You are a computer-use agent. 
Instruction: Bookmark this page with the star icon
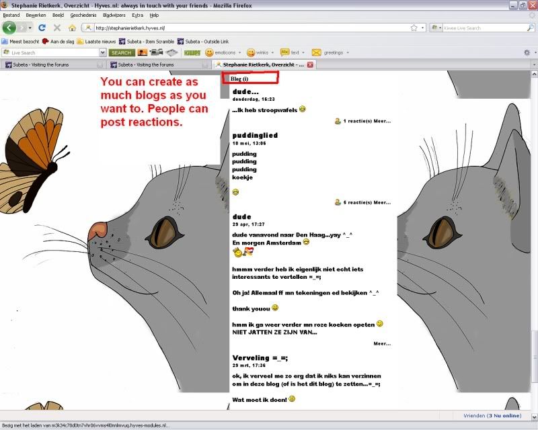pyautogui.click(x=414, y=28)
